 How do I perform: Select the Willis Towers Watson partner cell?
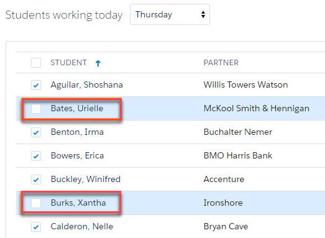245,85
